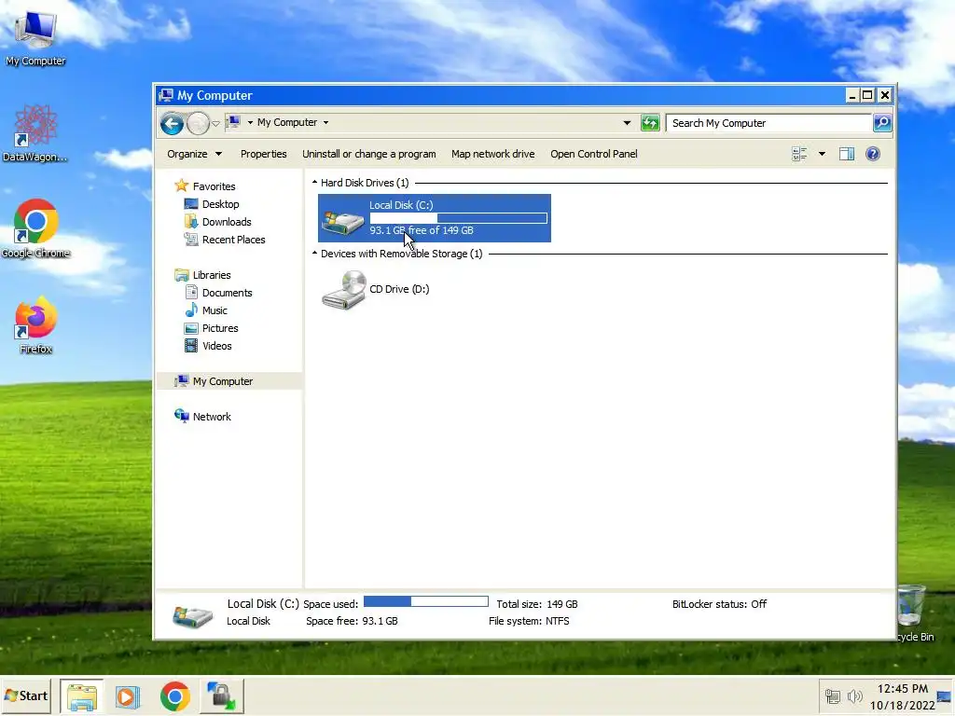The image size is (955, 716).
Task: Toggle the preview pane button
Action: (847, 154)
